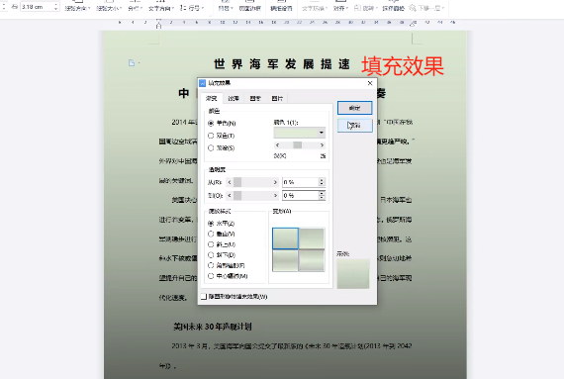The image size is (564, 379).
Task: Click the 从(R) transparency slider thumb
Action: pyautogui.click(x=237, y=182)
